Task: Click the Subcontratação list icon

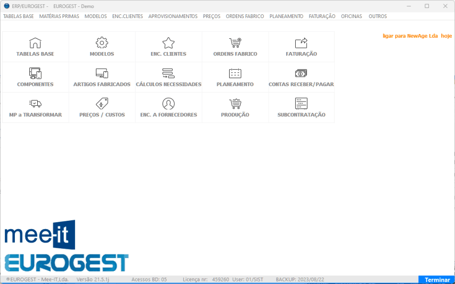Action: (301, 104)
